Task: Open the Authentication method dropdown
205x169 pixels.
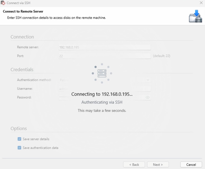Action: (105, 80)
